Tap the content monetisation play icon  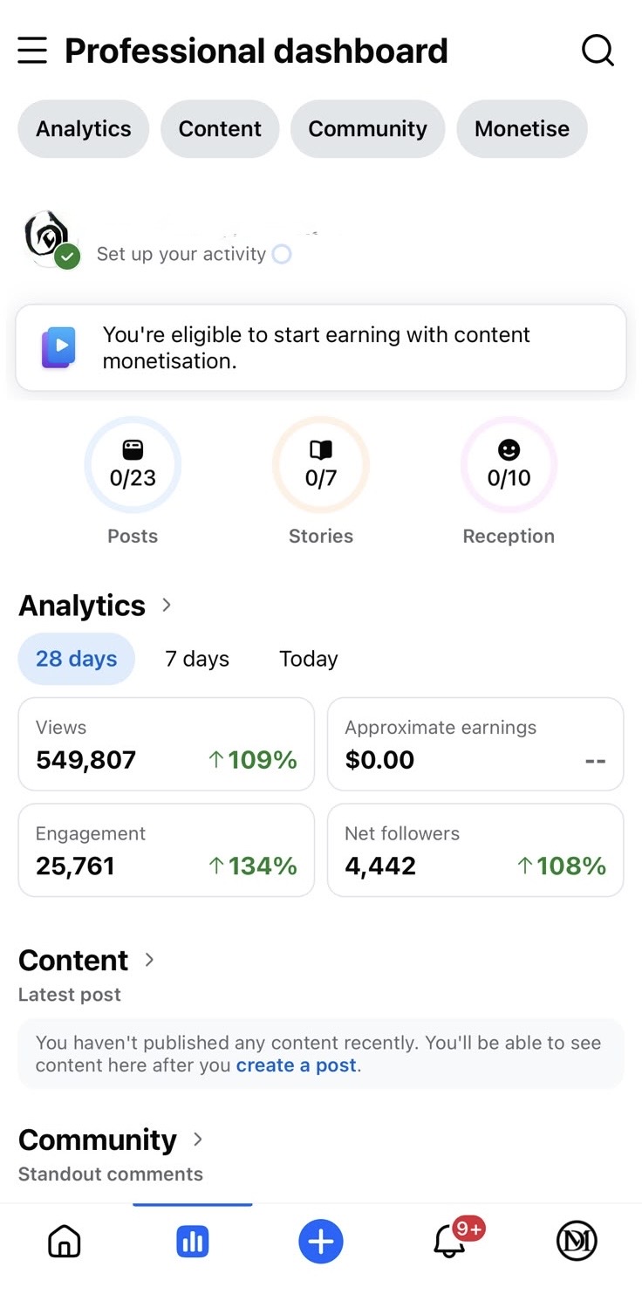(x=59, y=347)
